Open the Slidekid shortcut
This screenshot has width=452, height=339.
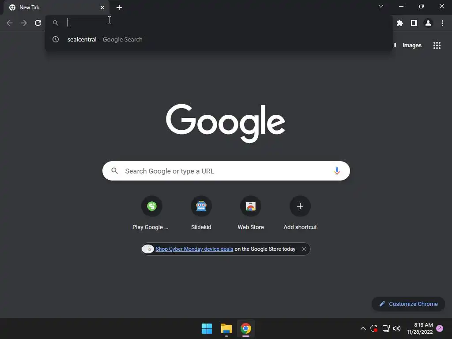tap(201, 213)
